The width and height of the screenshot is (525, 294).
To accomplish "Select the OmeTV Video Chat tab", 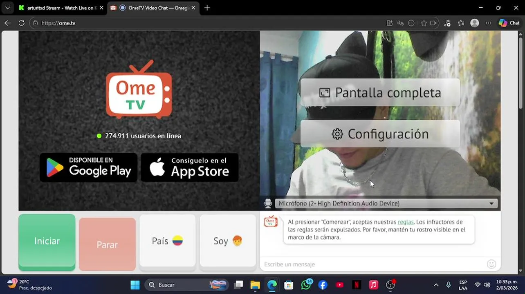I will (x=153, y=8).
